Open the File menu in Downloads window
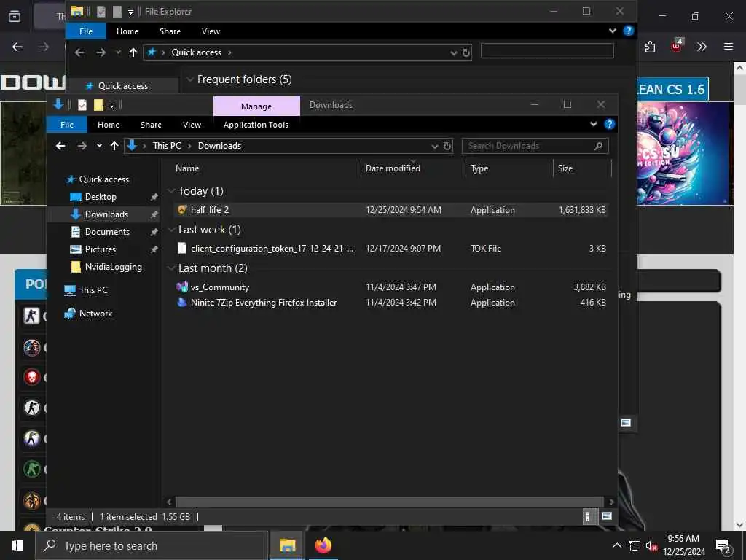This screenshot has width=746, height=560. click(x=67, y=124)
